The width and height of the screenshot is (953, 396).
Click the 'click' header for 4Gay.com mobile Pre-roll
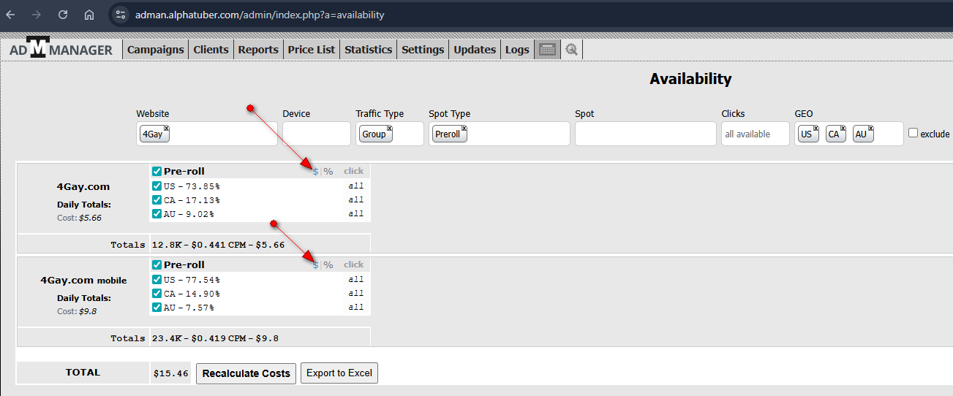coord(353,264)
